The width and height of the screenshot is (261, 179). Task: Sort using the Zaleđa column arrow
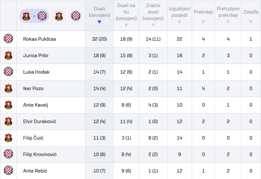[251, 22]
